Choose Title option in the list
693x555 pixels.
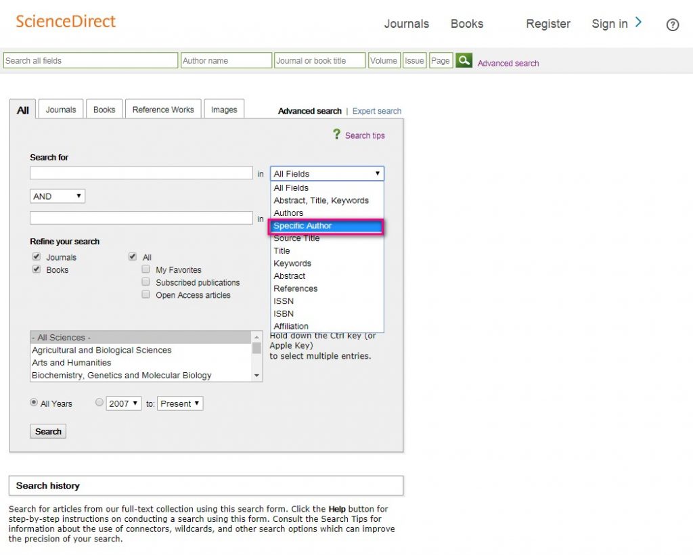coord(327,251)
